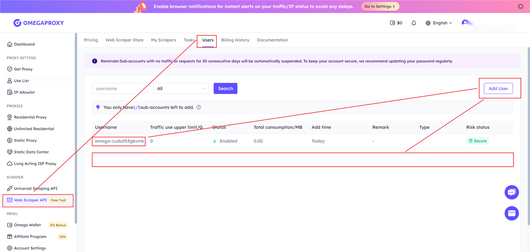Expand the English language dropdown
The image size is (530, 252).
pyautogui.click(x=439, y=23)
